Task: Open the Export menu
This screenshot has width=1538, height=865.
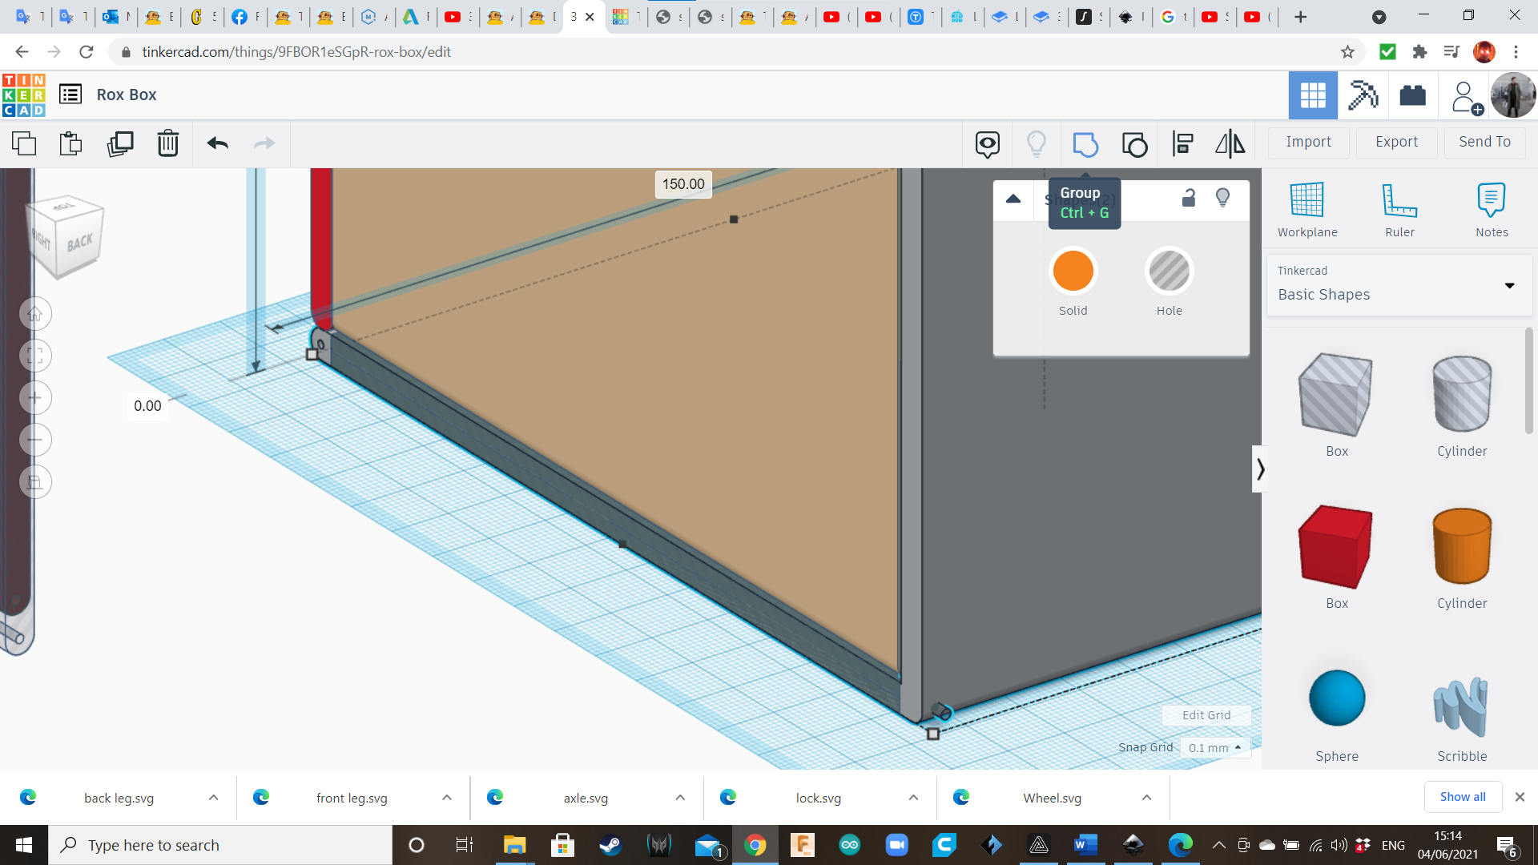Action: 1396,142
